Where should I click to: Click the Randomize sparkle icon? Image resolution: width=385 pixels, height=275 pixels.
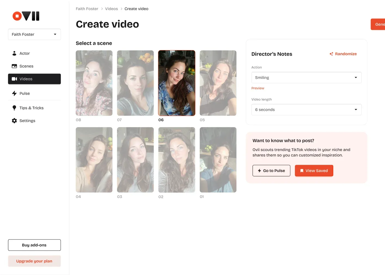(x=331, y=54)
